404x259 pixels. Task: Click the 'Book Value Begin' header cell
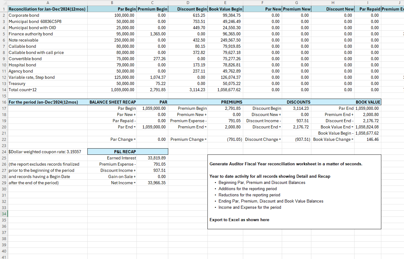tap(225, 9)
